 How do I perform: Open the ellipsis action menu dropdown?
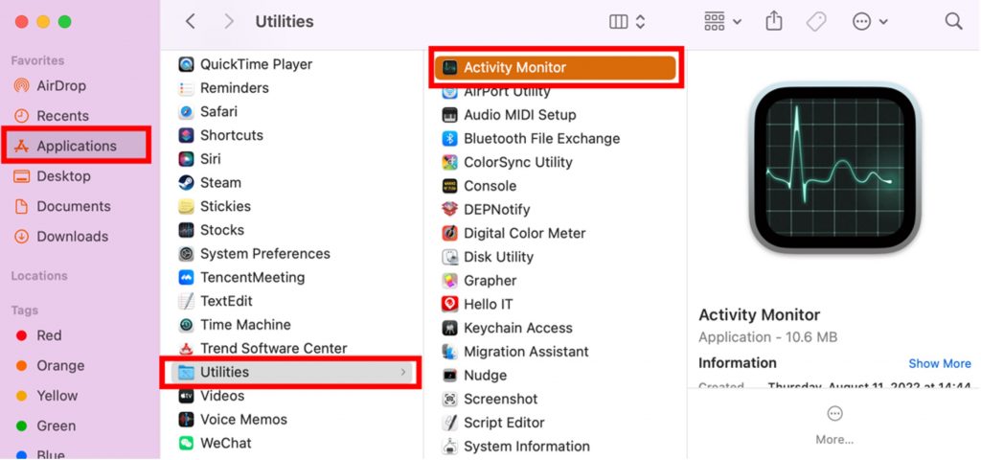tap(870, 21)
